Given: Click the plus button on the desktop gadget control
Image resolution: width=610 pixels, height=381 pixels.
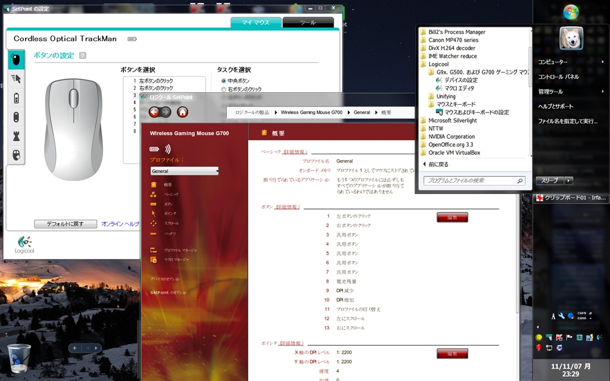Looking at the screenshot, I should click(x=74, y=348).
